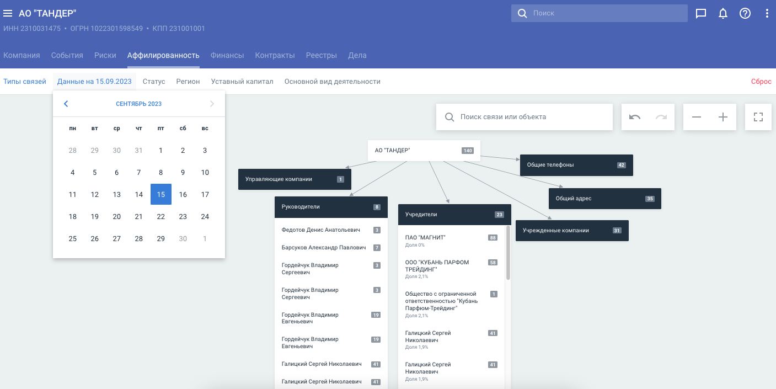Open the help question mark icon
The height and width of the screenshot is (389, 776).
[745, 13]
